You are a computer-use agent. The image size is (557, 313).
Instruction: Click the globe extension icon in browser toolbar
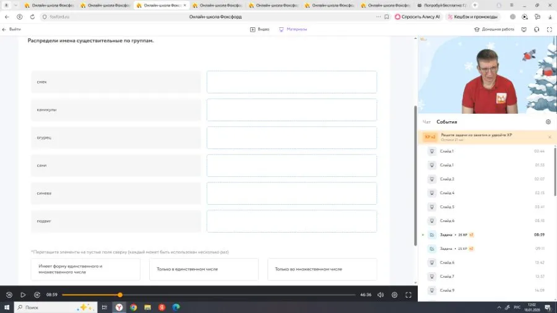(512, 17)
